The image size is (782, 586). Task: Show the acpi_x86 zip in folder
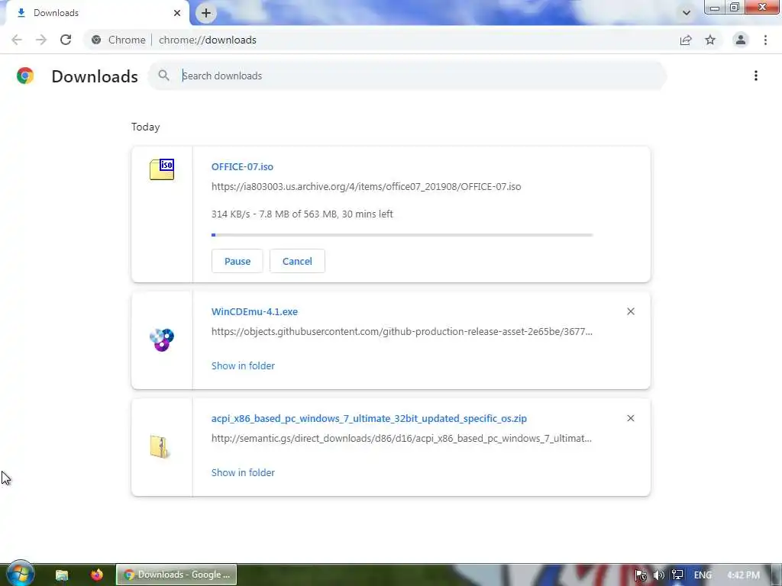[243, 472]
